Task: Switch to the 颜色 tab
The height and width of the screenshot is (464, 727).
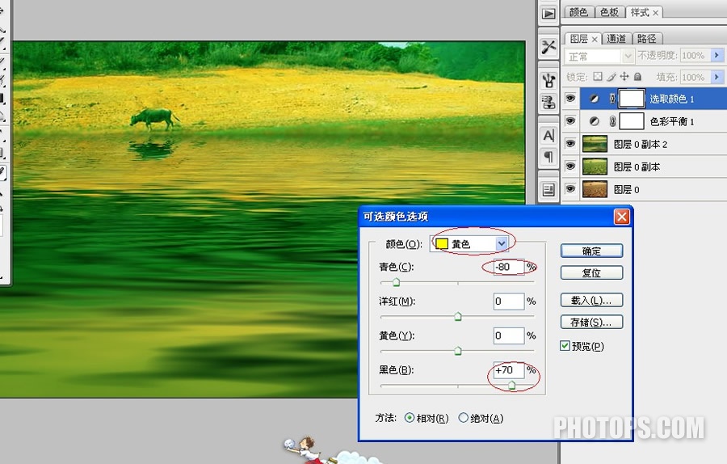Action: pos(578,12)
